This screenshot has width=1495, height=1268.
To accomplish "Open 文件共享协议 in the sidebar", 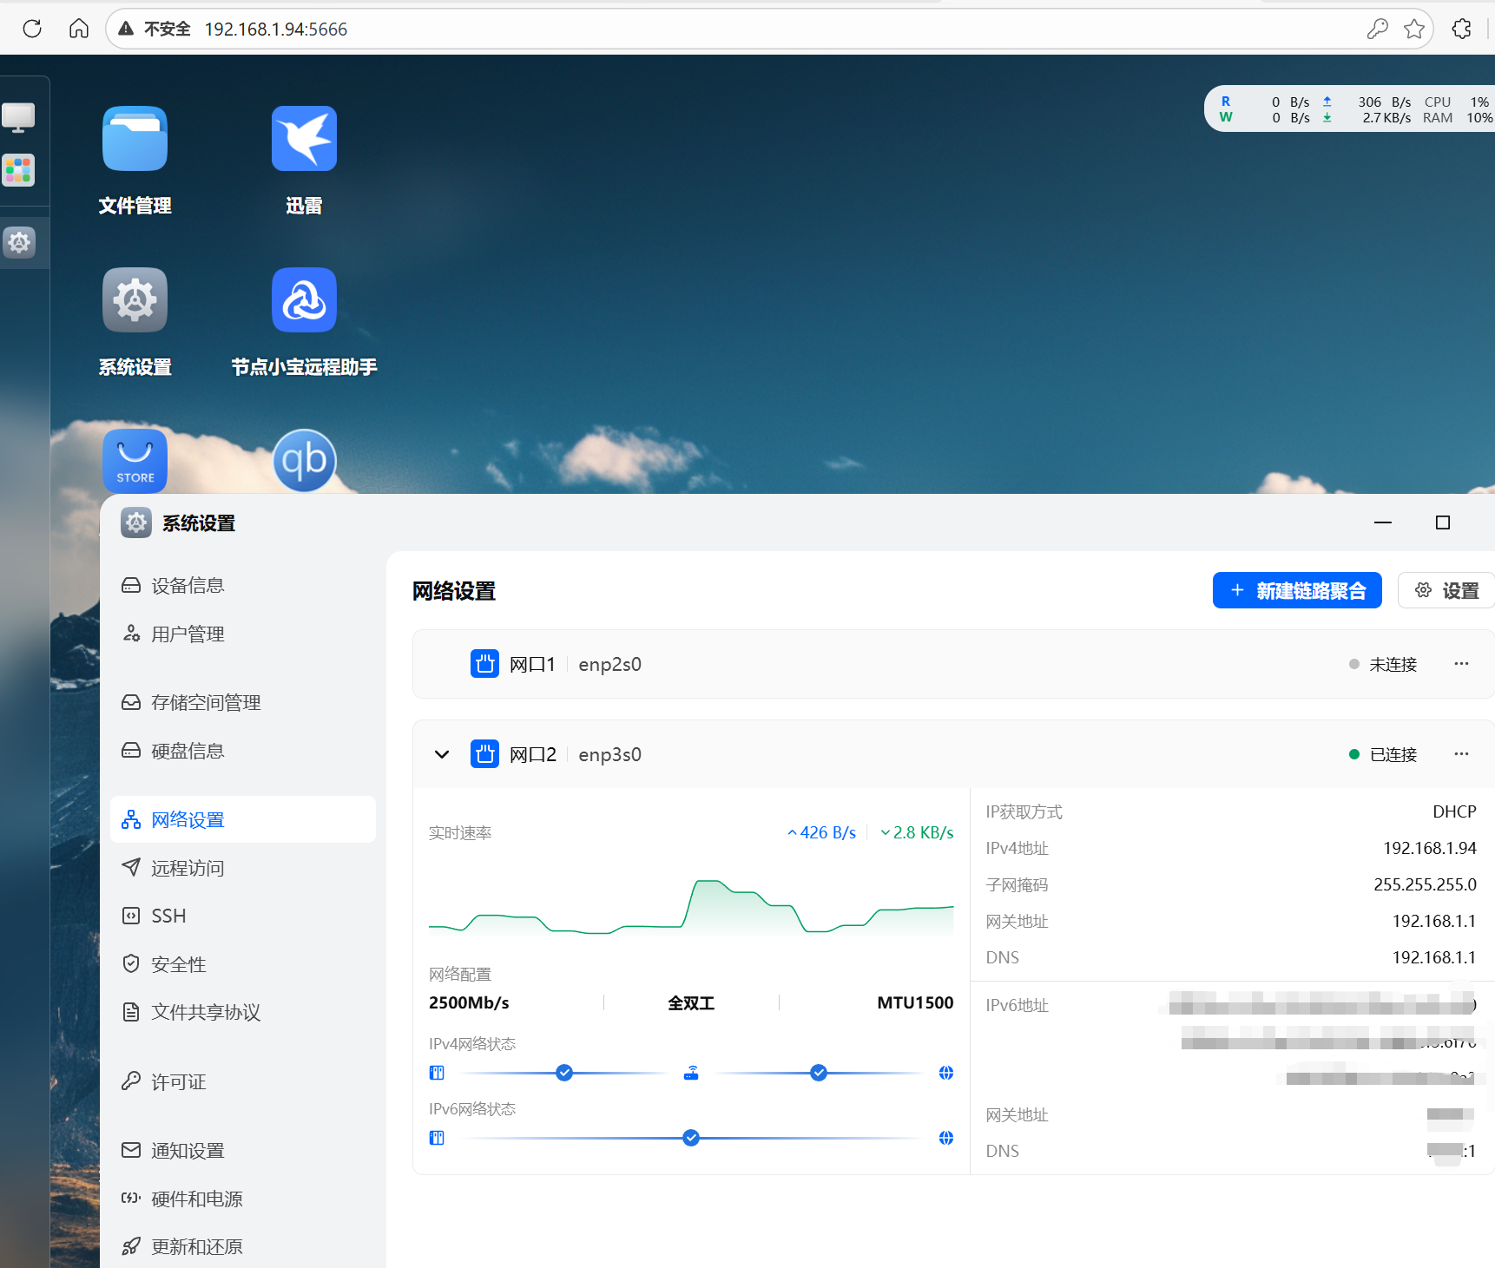I will [x=206, y=1012].
